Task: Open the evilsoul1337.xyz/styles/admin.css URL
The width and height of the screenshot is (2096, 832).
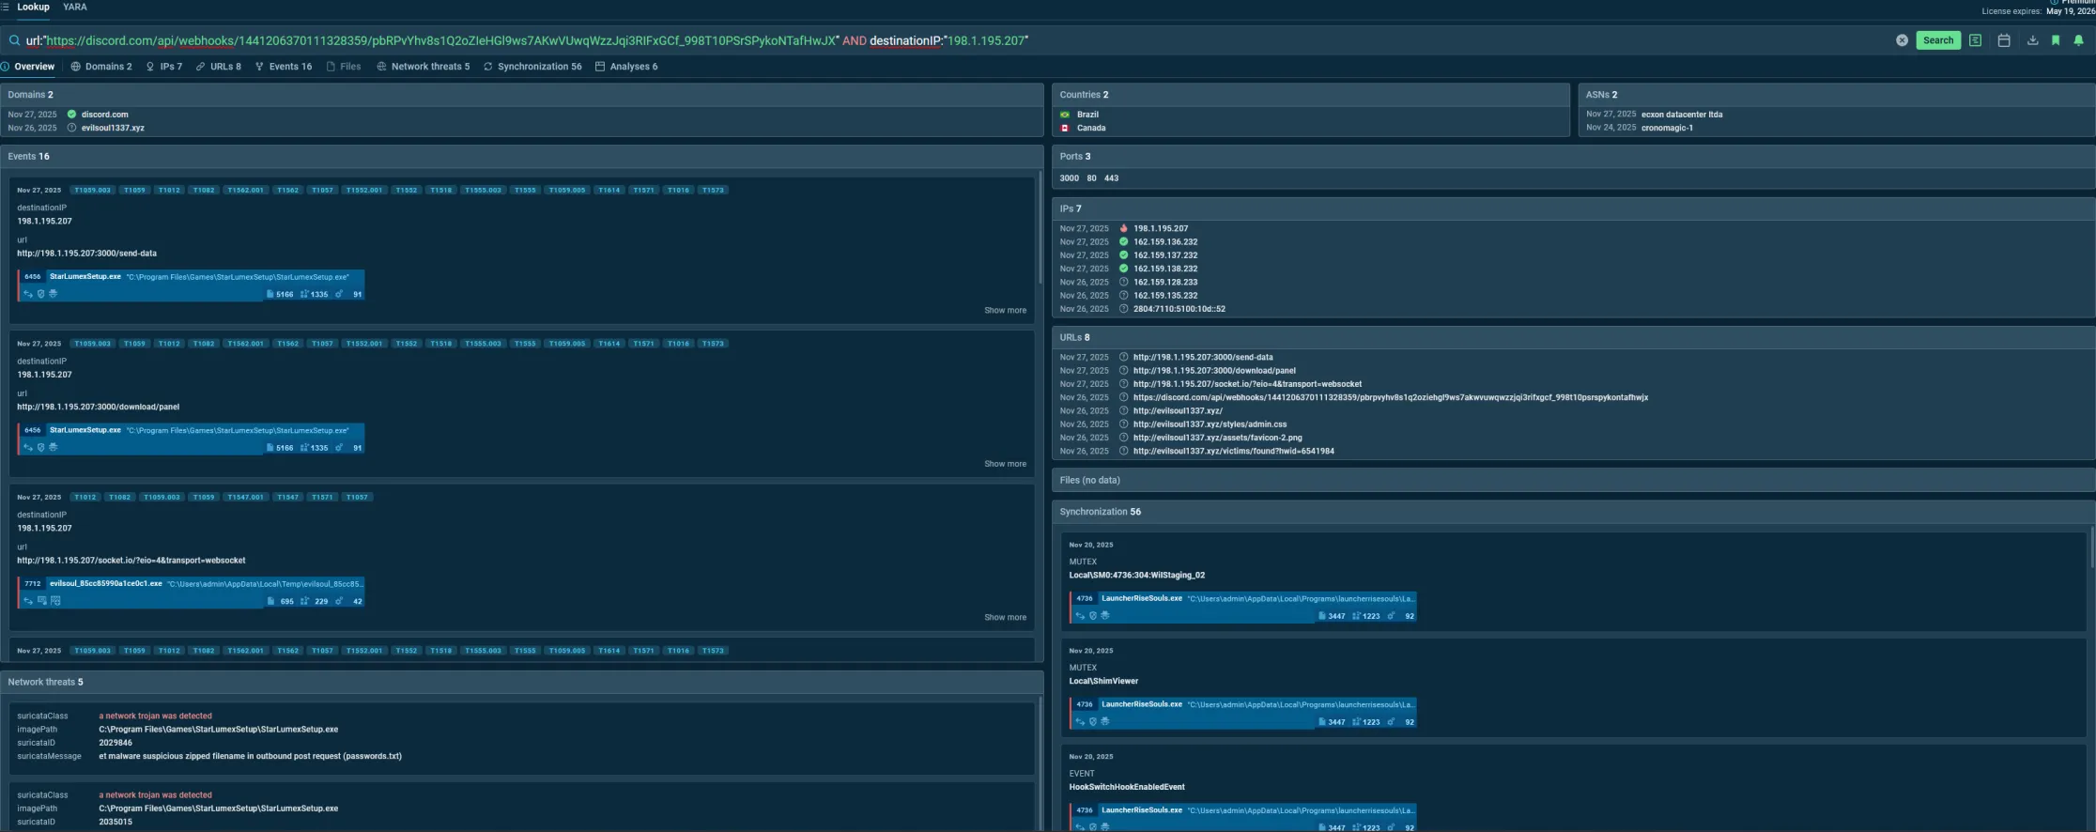Action: click(1210, 424)
